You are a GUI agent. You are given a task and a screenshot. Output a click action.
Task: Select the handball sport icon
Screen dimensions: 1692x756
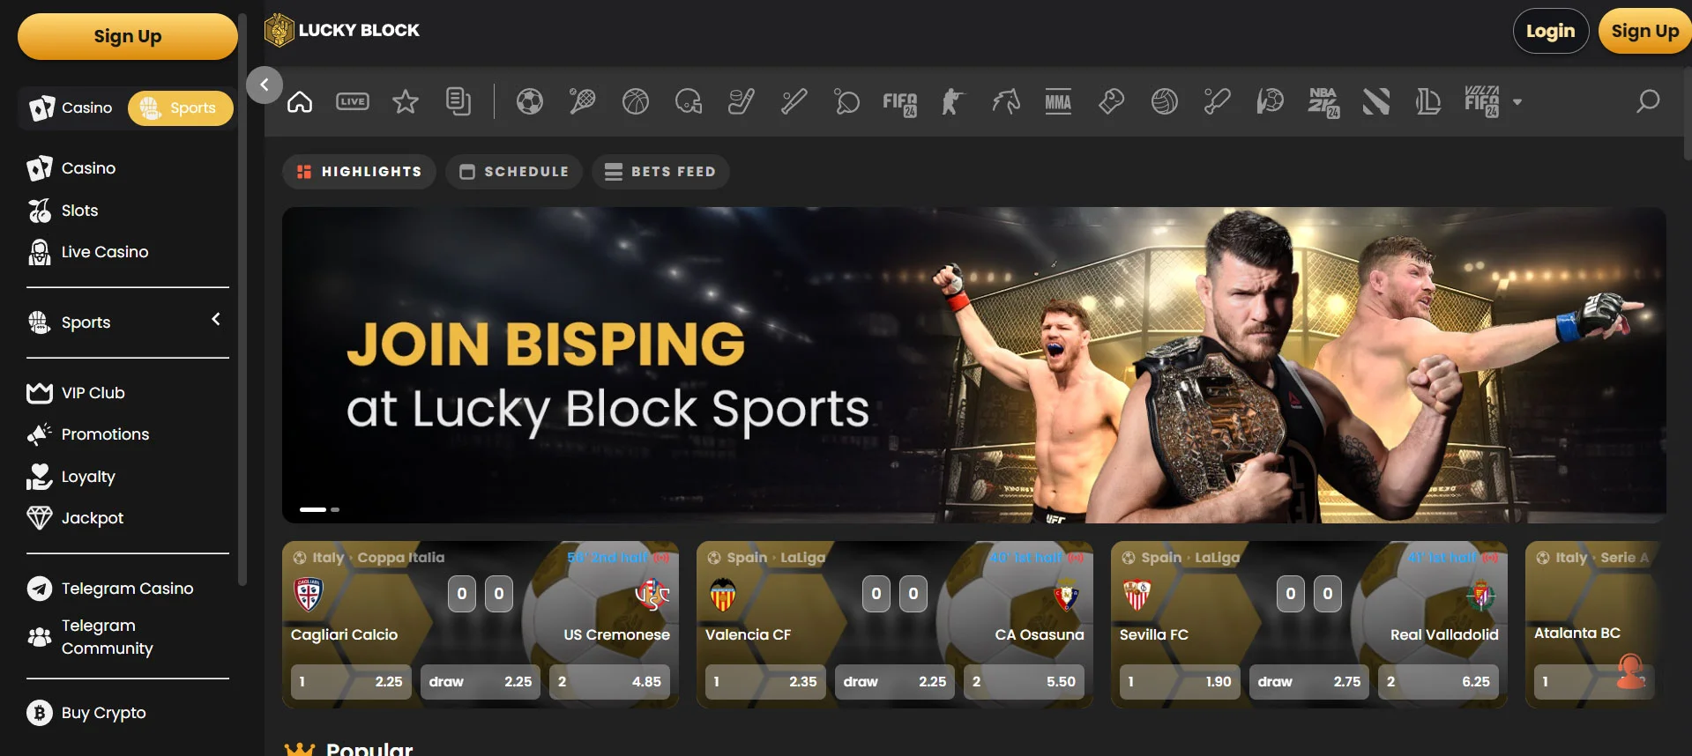(x=1270, y=101)
